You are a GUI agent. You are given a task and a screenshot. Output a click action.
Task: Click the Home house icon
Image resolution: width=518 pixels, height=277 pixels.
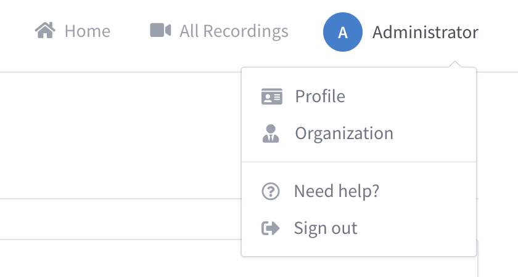tap(45, 30)
